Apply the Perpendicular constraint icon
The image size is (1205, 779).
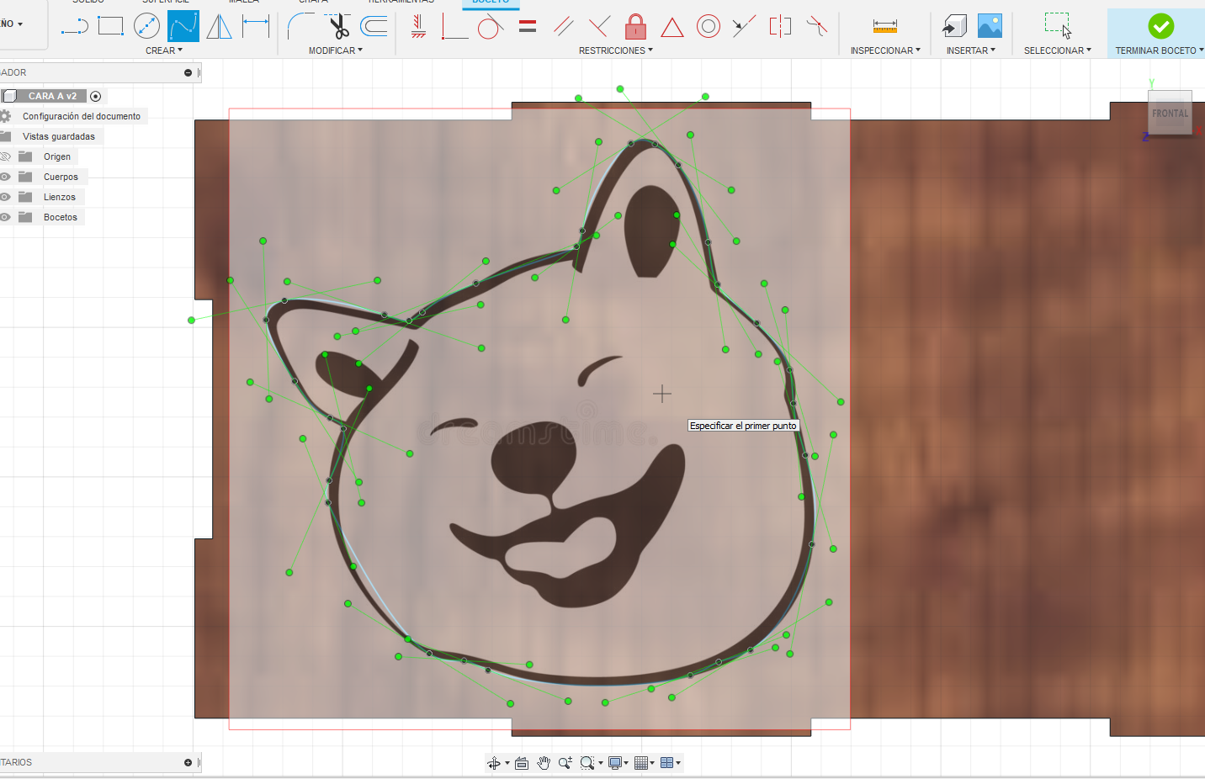click(x=598, y=26)
